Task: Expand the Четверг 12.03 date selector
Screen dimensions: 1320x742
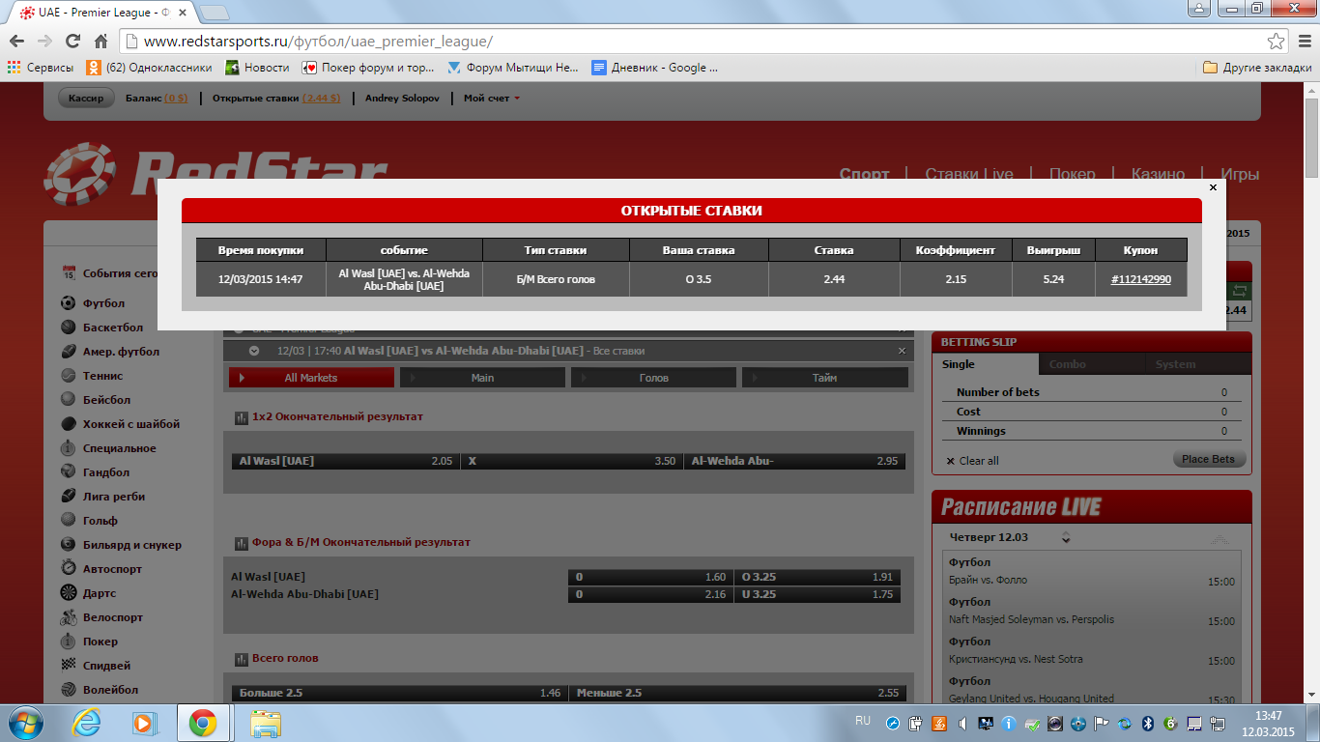Action: pyautogui.click(x=1066, y=538)
